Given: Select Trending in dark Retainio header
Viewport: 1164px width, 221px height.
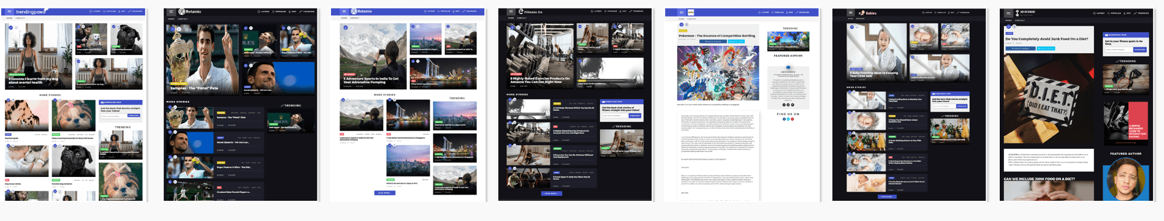Looking at the screenshot, I should coord(307,12).
